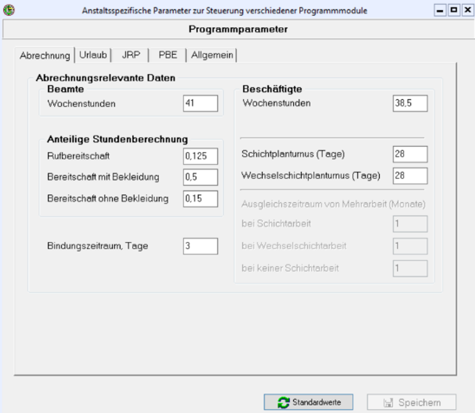
Task: Click the bei keiner Schichtarbeit field
Action: tap(410, 268)
